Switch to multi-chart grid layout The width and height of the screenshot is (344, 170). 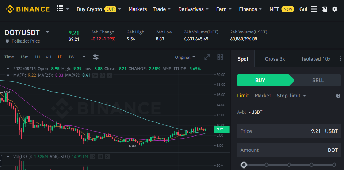point(220,57)
